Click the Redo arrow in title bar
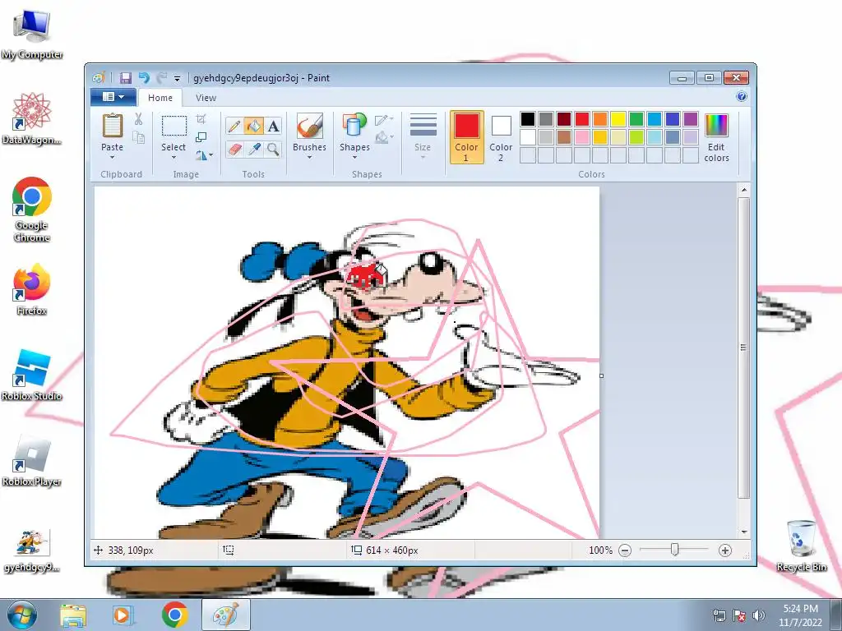Image resolution: width=842 pixels, height=631 pixels. coord(162,78)
